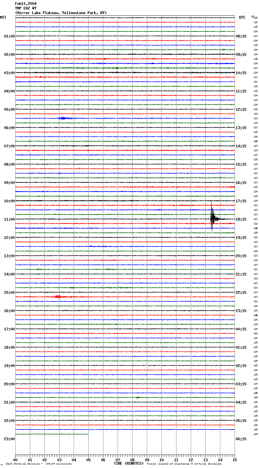Click the 'TIME (MINUTES)' axis title
The height and width of the screenshot is (468, 259).
click(129, 463)
